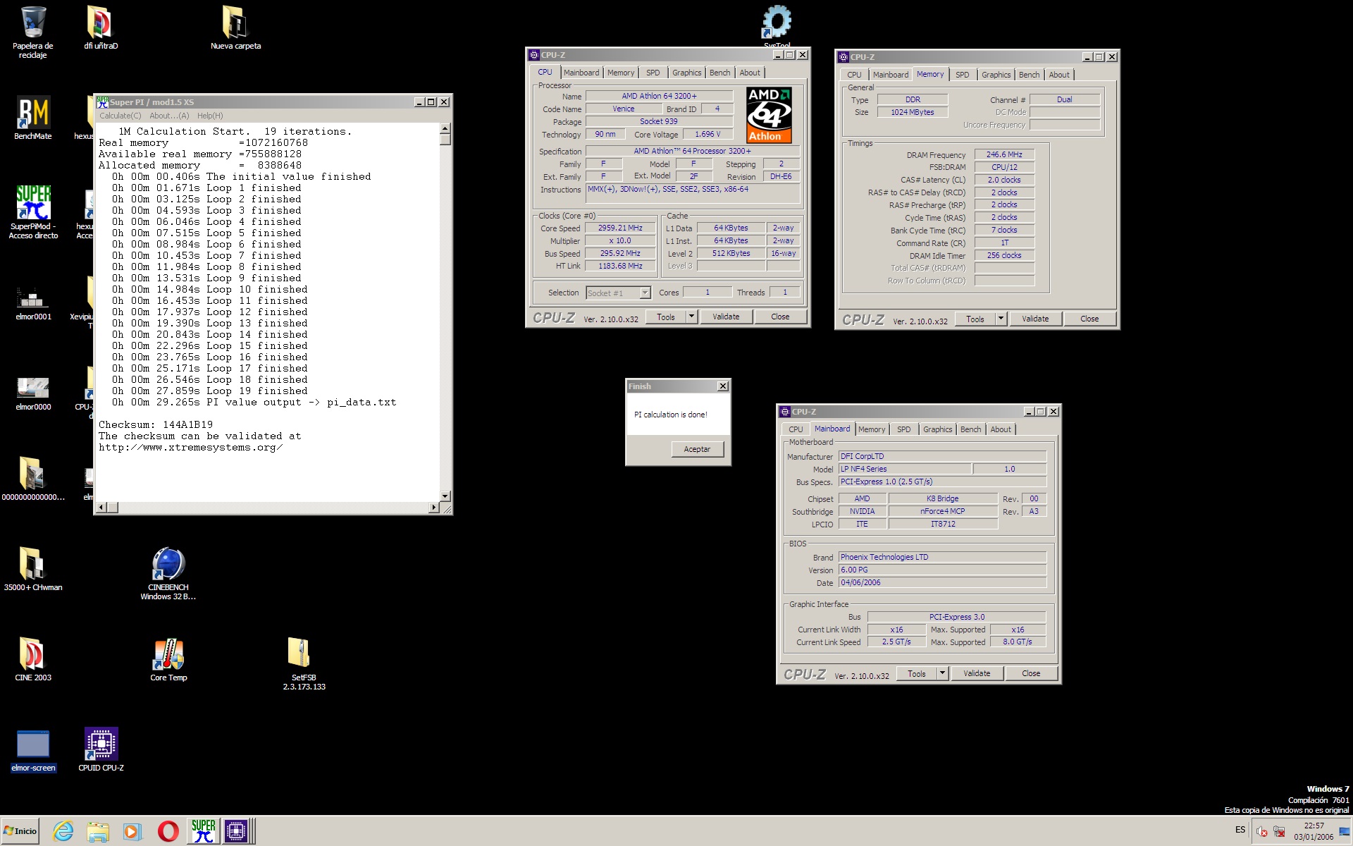Launch CINEBENCH Windows 32 B shortcut
This screenshot has width=1353, height=846.
(x=168, y=573)
